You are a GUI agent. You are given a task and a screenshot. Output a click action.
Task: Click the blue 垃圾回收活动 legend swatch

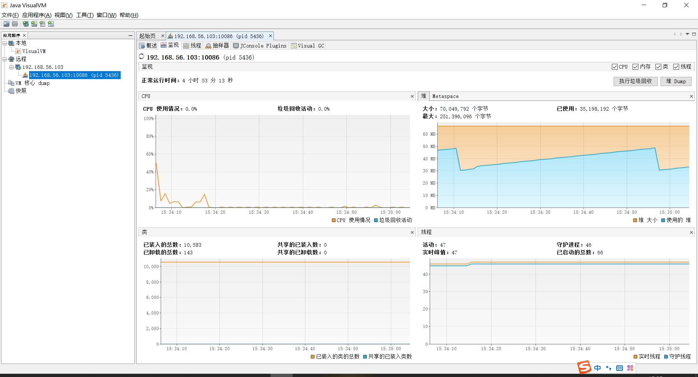pos(376,220)
